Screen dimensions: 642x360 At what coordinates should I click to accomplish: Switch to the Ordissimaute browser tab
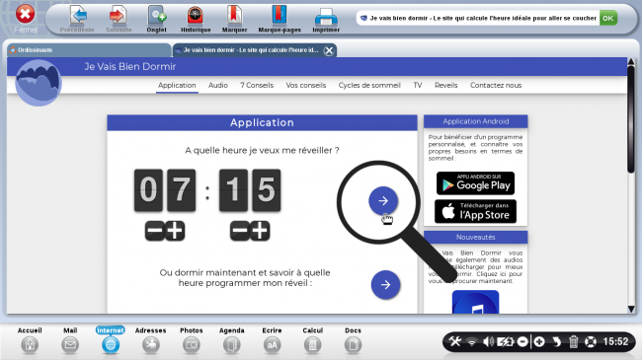click(89, 50)
